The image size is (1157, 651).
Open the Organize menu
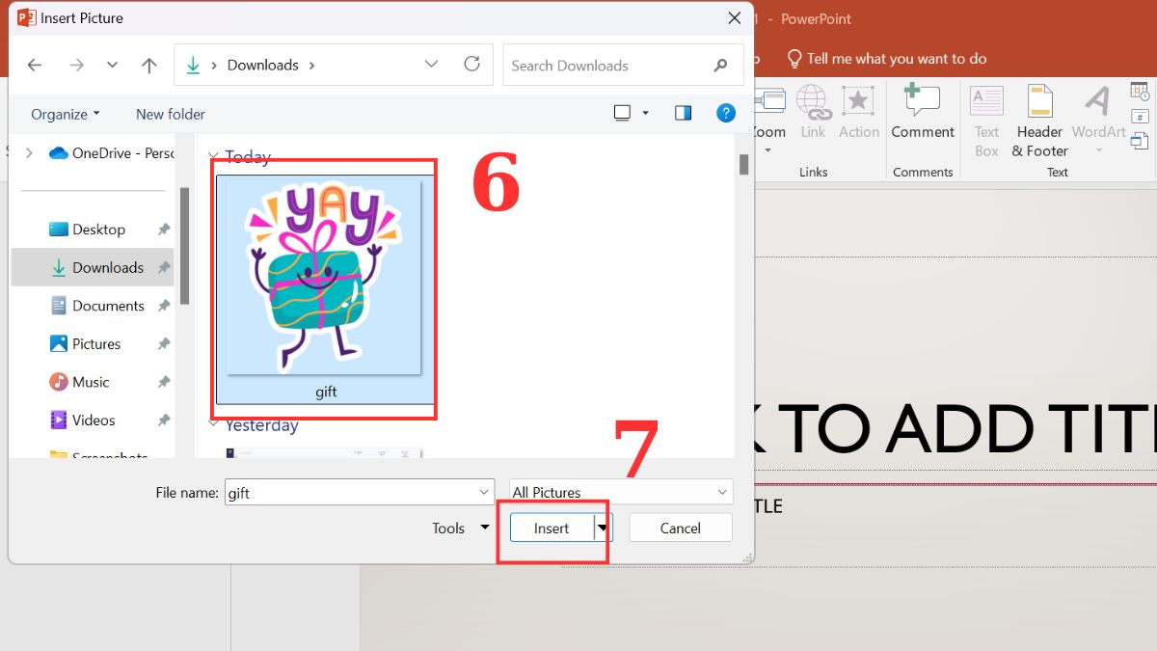click(x=65, y=114)
